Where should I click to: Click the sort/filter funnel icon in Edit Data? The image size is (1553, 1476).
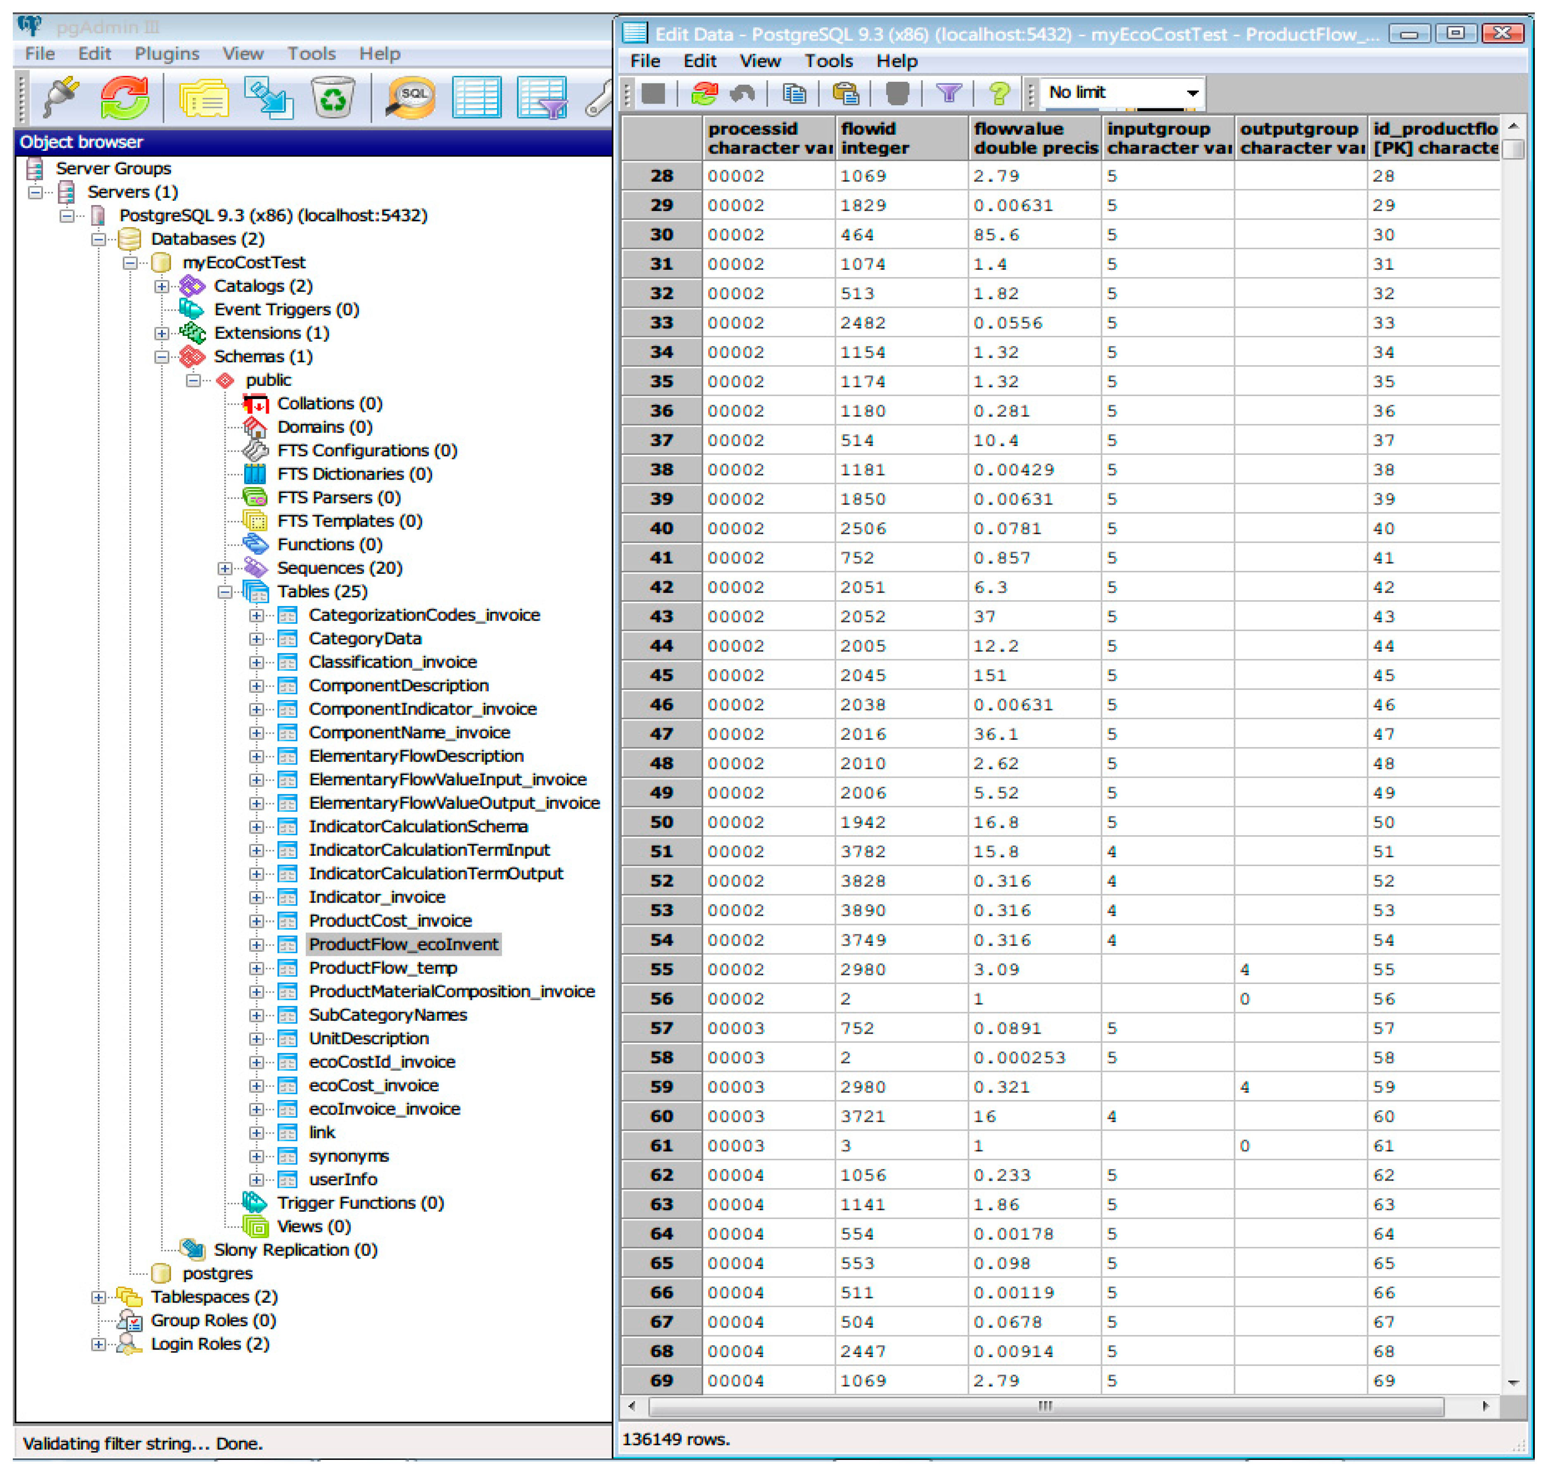(x=949, y=94)
